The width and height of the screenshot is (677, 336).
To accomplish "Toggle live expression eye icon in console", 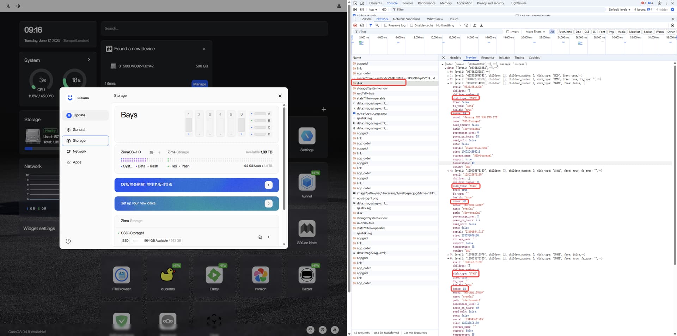I will (x=384, y=10).
